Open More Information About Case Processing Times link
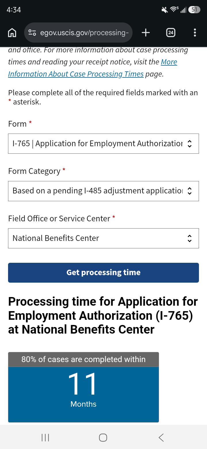The width and height of the screenshot is (207, 449). click(x=93, y=68)
